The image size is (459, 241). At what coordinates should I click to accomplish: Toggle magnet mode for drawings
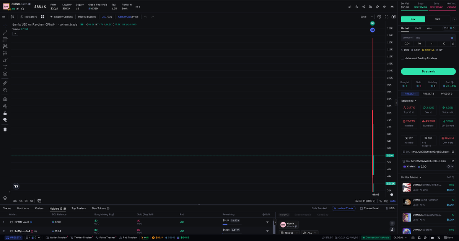tap(5, 99)
